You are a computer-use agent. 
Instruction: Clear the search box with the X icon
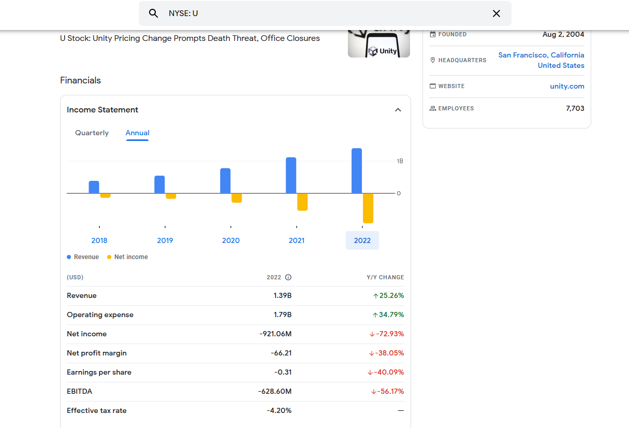(x=496, y=13)
